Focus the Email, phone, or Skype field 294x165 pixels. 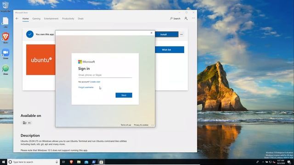105,75
